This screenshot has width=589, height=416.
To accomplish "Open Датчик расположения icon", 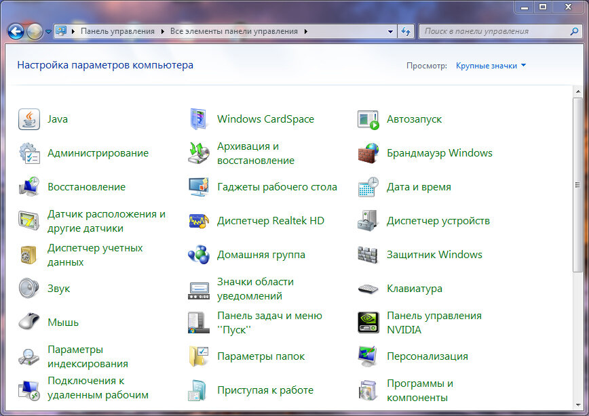I will point(29,221).
